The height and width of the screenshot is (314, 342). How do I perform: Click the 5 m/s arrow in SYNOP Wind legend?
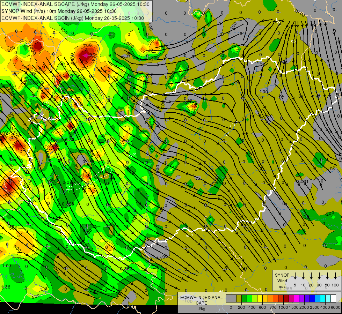(x=295, y=276)
